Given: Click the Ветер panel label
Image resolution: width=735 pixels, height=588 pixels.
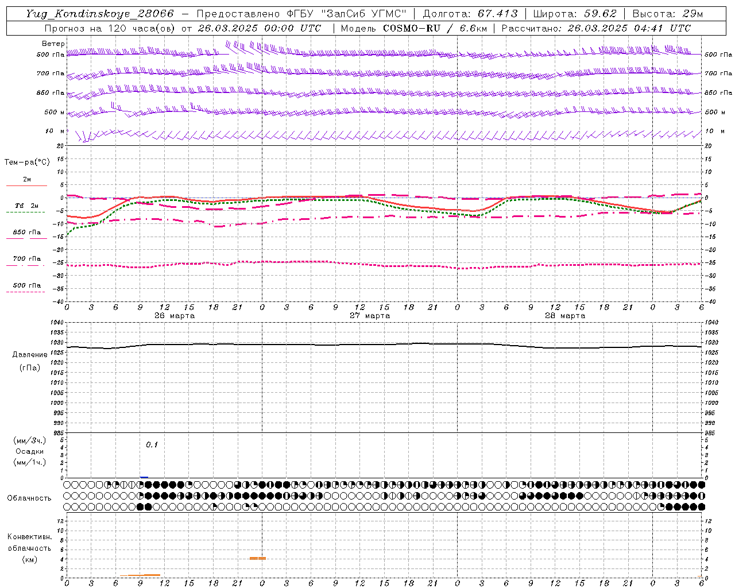Looking at the screenshot, I should coord(53,44).
